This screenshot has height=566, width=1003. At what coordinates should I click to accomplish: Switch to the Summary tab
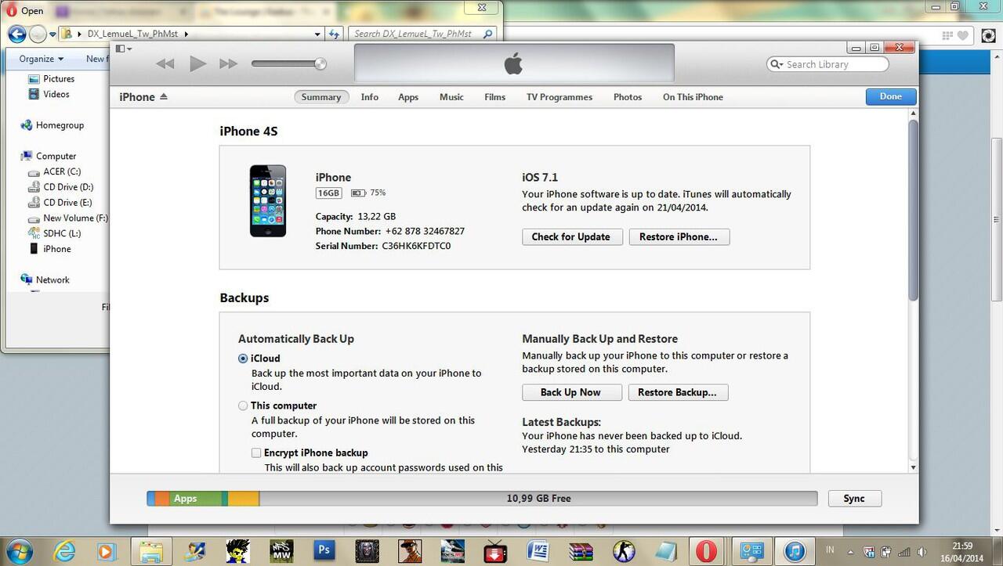(x=321, y=97)
